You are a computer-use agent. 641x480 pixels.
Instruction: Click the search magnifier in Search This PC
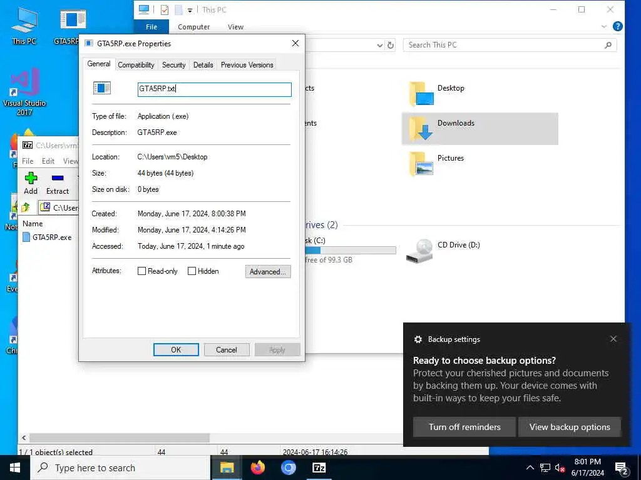coord(608,45)
